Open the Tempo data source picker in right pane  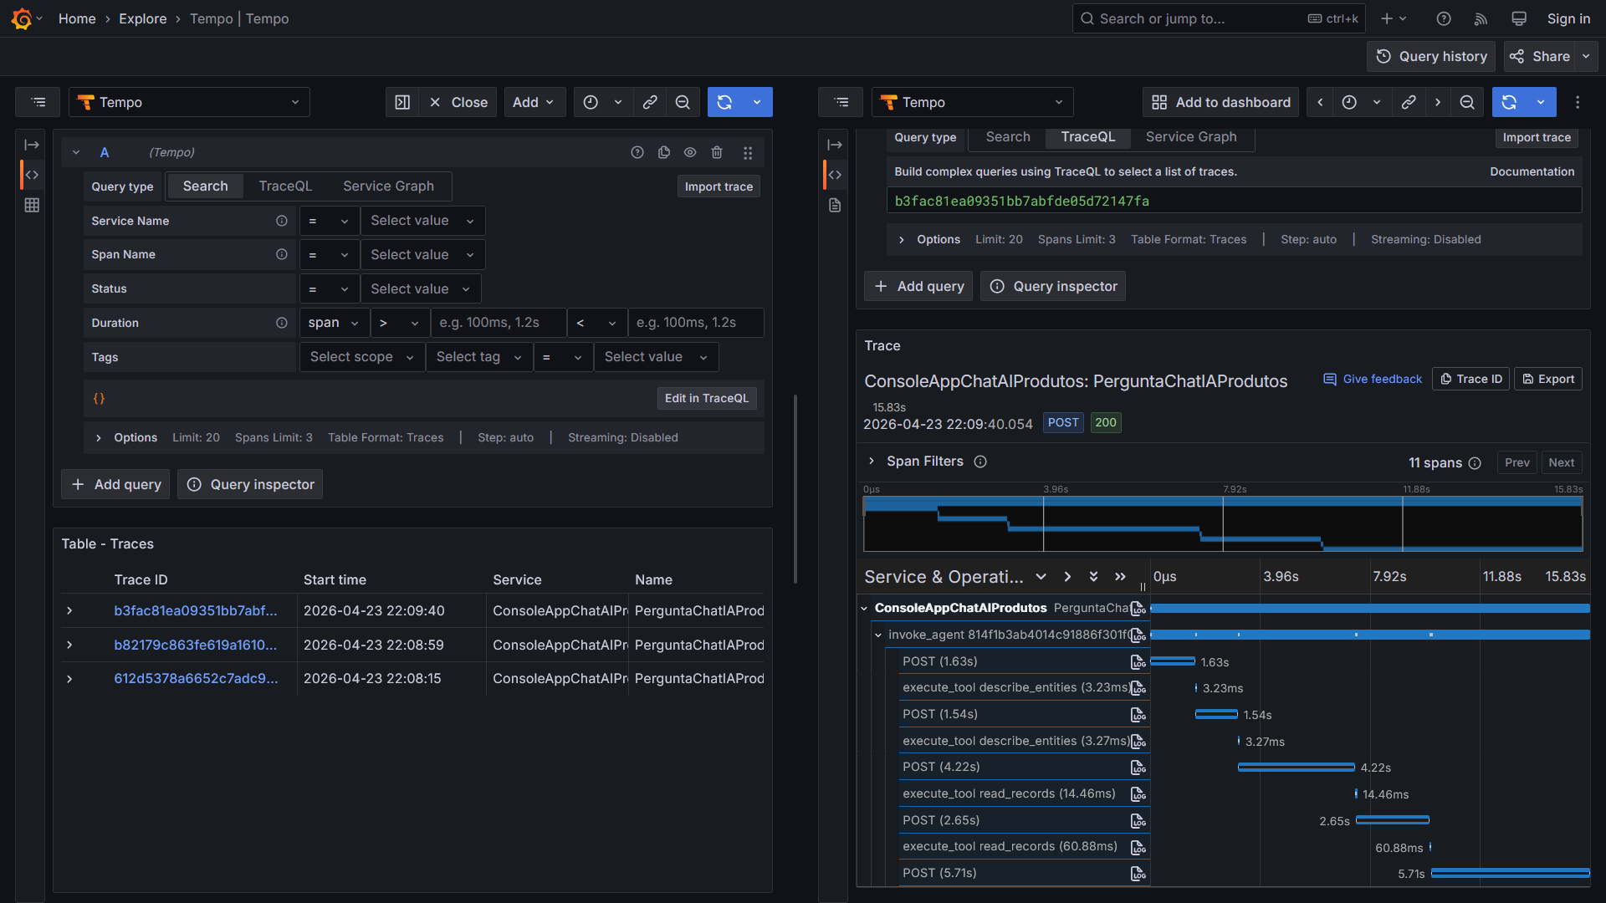click(x=972, y=102)
